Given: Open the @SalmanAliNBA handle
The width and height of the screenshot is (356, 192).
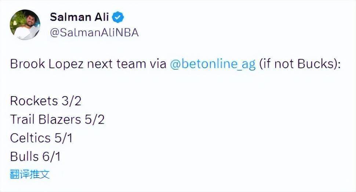Looking at the screenshot, I should 94,32.
